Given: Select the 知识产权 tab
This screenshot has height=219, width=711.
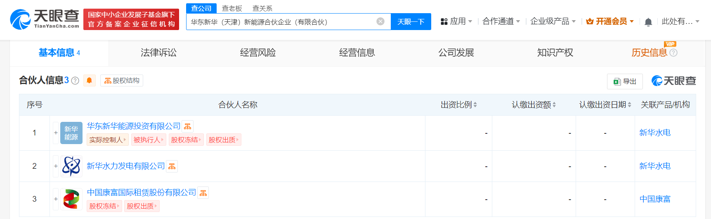Looking at the screenshot, I should coord(555,53).
